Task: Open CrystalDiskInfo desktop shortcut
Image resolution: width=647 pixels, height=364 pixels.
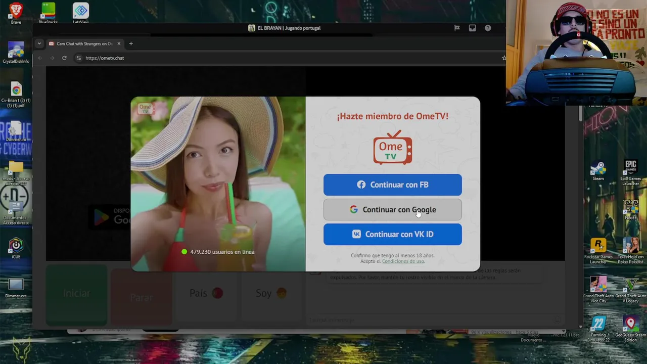Action: [x=16, y=53]
